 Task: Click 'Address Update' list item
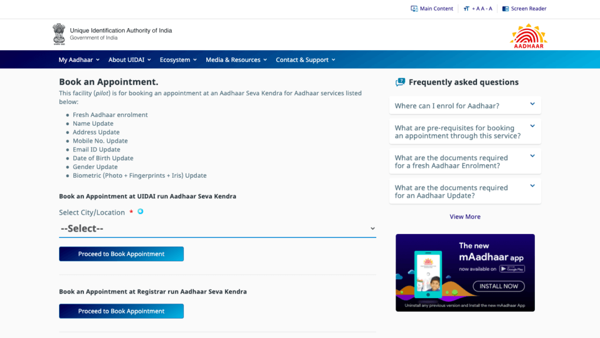tap(96, 132)
